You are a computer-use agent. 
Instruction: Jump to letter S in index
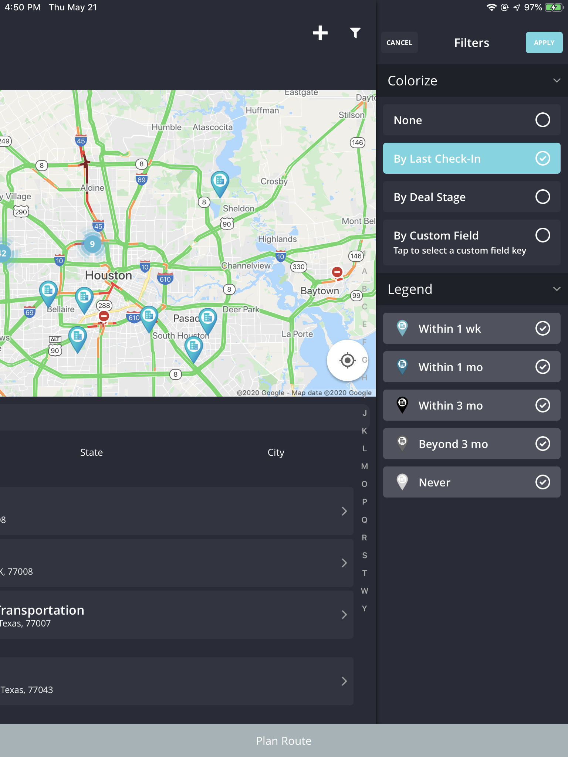point(365,555)
